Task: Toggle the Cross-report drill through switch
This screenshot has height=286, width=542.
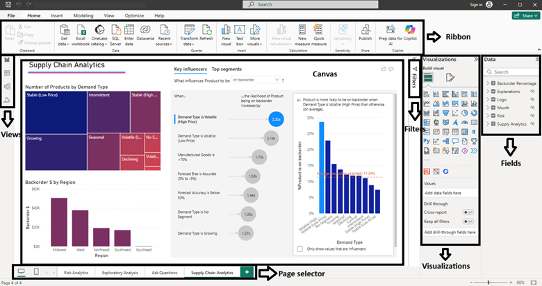Action: [468, 212]
